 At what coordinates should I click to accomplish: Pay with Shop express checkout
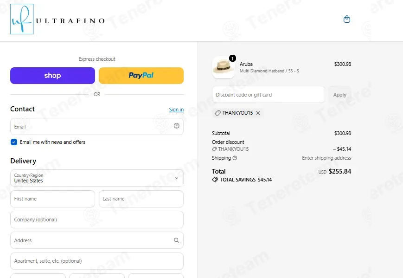tap(53, 76)
